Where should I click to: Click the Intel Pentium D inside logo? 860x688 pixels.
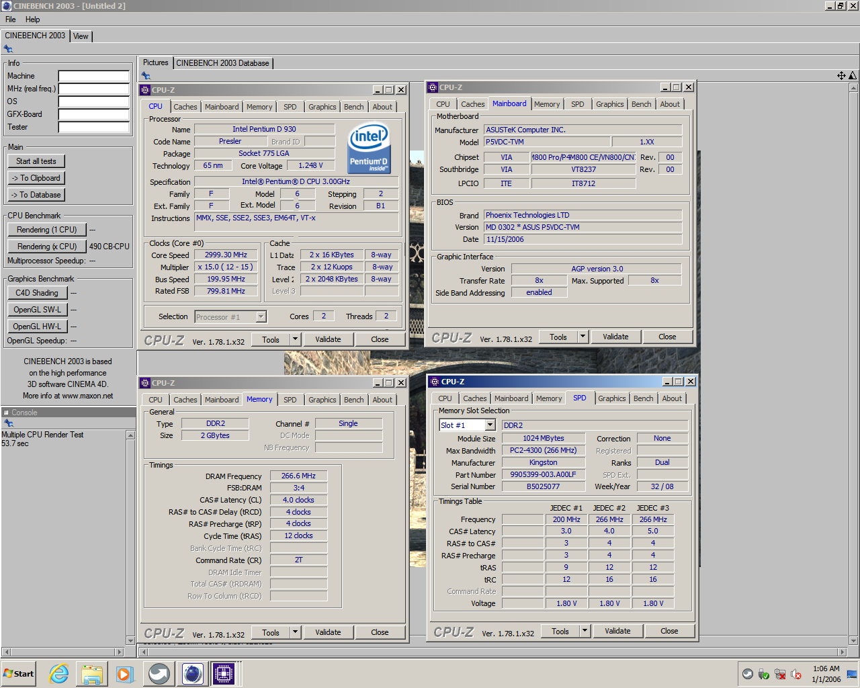(369, 147)
